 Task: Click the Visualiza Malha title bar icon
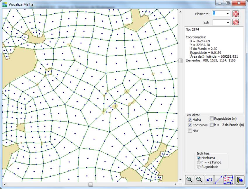coord(5,4)
